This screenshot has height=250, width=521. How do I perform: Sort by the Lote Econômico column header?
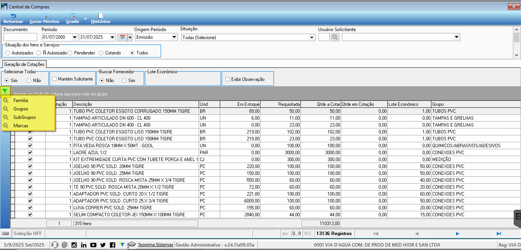coord(409,104)
